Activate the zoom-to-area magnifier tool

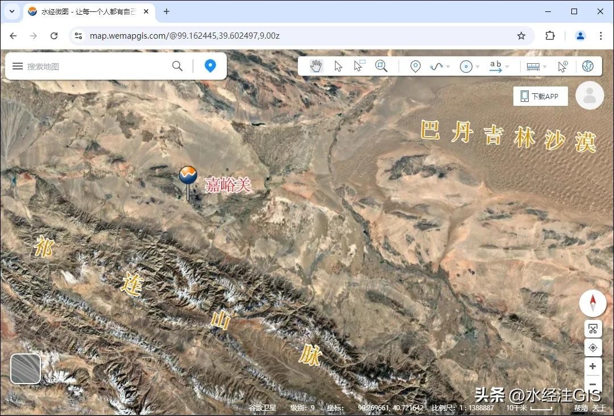(x=381, y=66)
